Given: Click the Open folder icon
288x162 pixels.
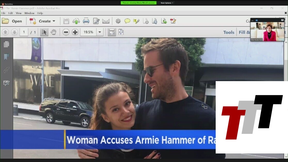Looking at the screenshot, I should [5, 21].
